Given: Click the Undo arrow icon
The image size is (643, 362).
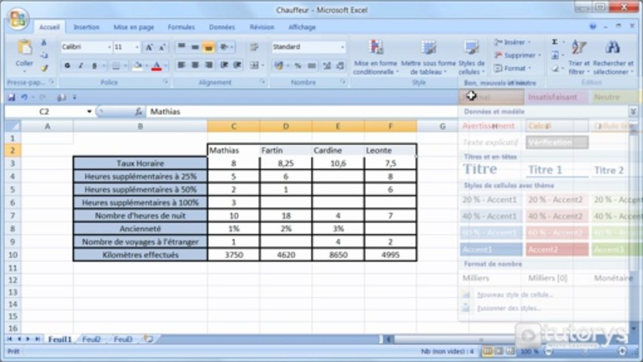Looking at the screenshot, I should point(24,98).
